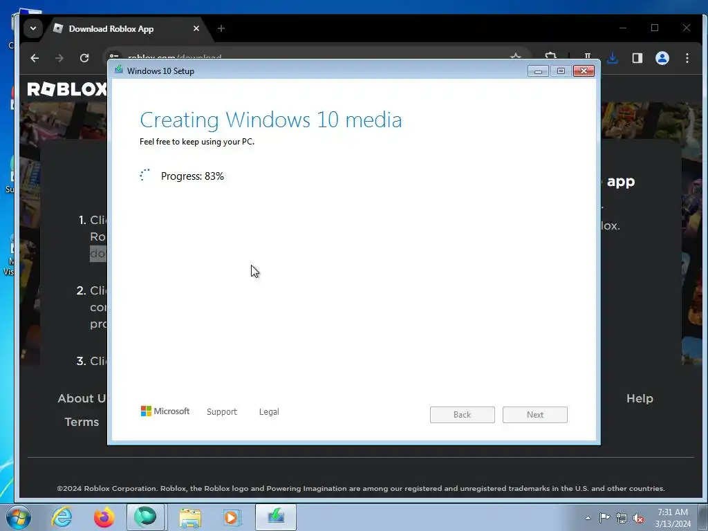708x531 pixels.
Task: Show hidden system tray icons
Action: tap(588, 518)
